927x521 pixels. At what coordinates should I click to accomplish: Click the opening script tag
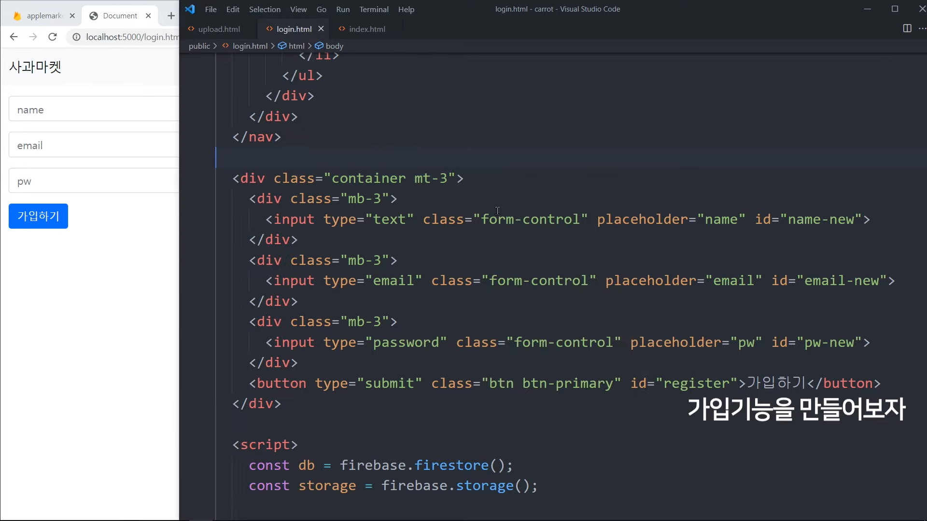265,445
